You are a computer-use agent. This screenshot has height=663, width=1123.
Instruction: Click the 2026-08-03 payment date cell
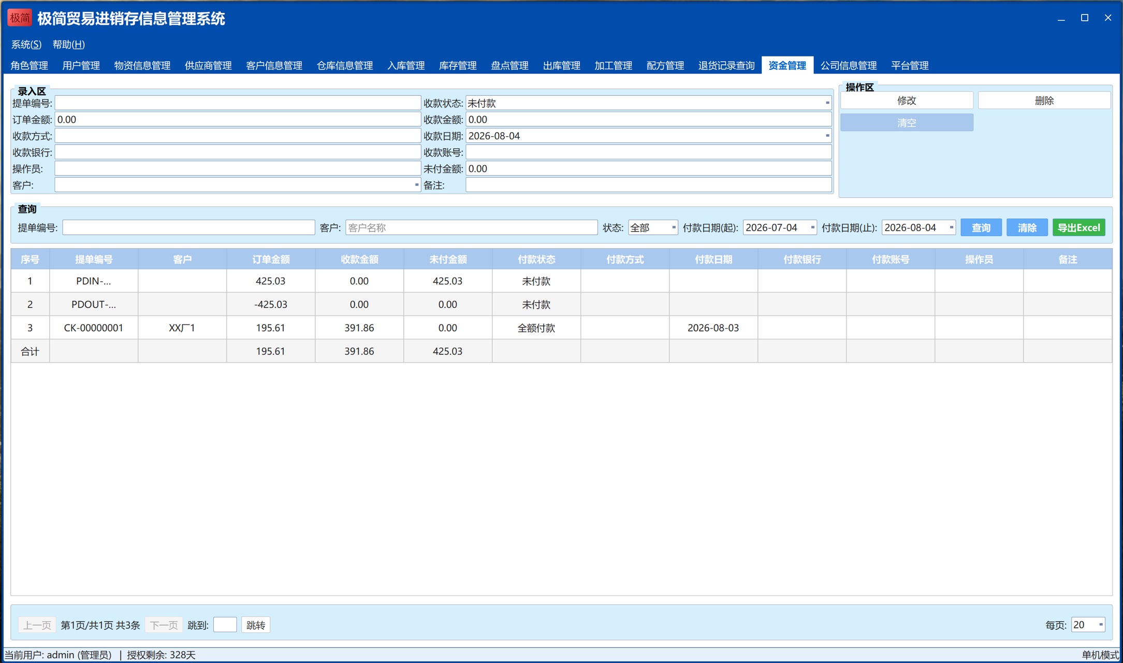(x=713, y=328)
